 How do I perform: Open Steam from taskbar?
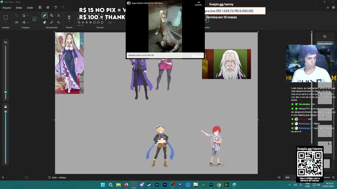click(x=149, y=185)
